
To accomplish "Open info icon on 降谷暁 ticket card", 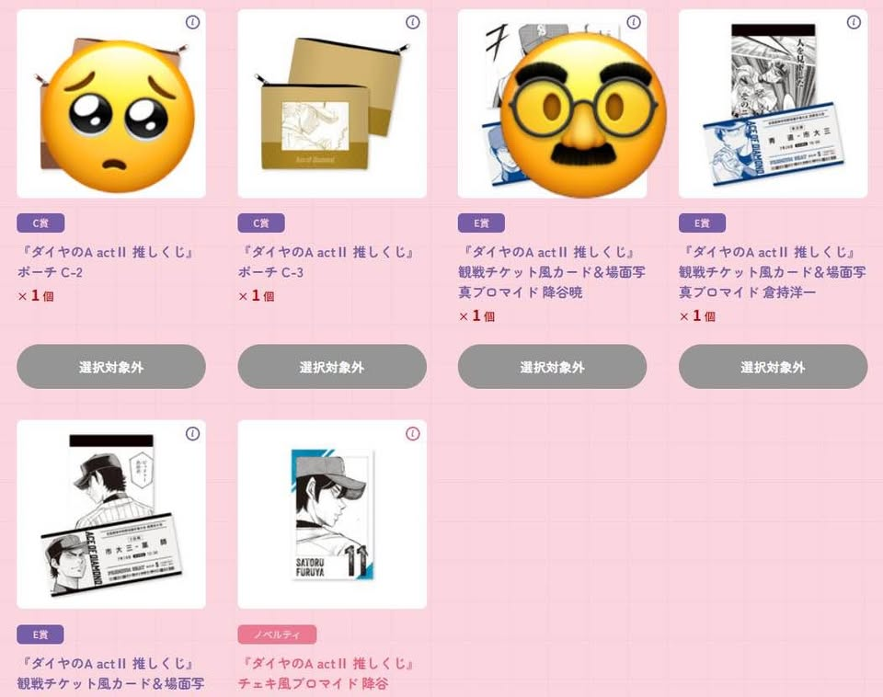I will pos(634,22).
